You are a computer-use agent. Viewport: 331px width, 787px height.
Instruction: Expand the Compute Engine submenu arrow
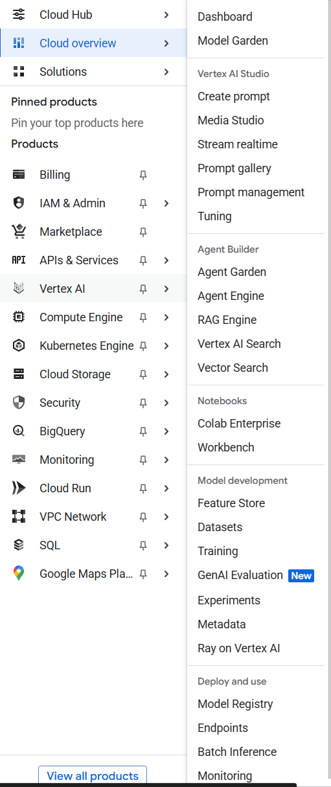tap(166, 317)
